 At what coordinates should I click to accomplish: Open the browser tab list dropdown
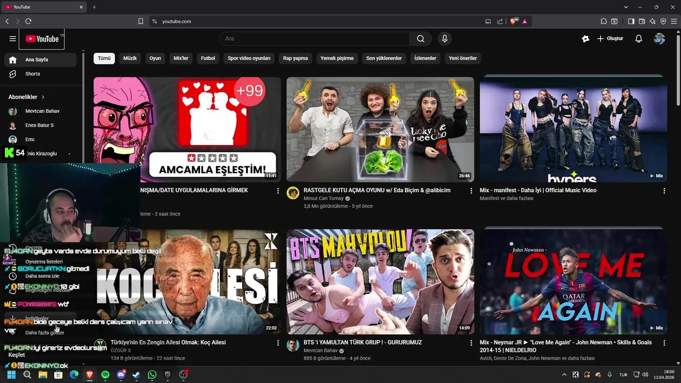click(626, 7)
